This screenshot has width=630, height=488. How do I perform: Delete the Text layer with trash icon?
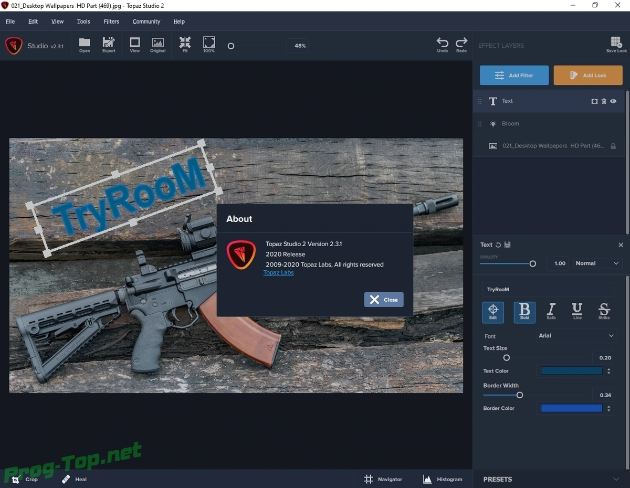[604, 101]
